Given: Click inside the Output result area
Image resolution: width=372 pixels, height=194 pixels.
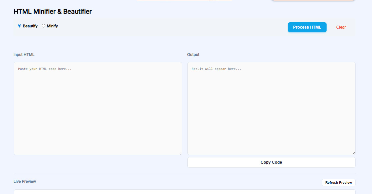Looking at the screenshot, I should coord(271,108).
